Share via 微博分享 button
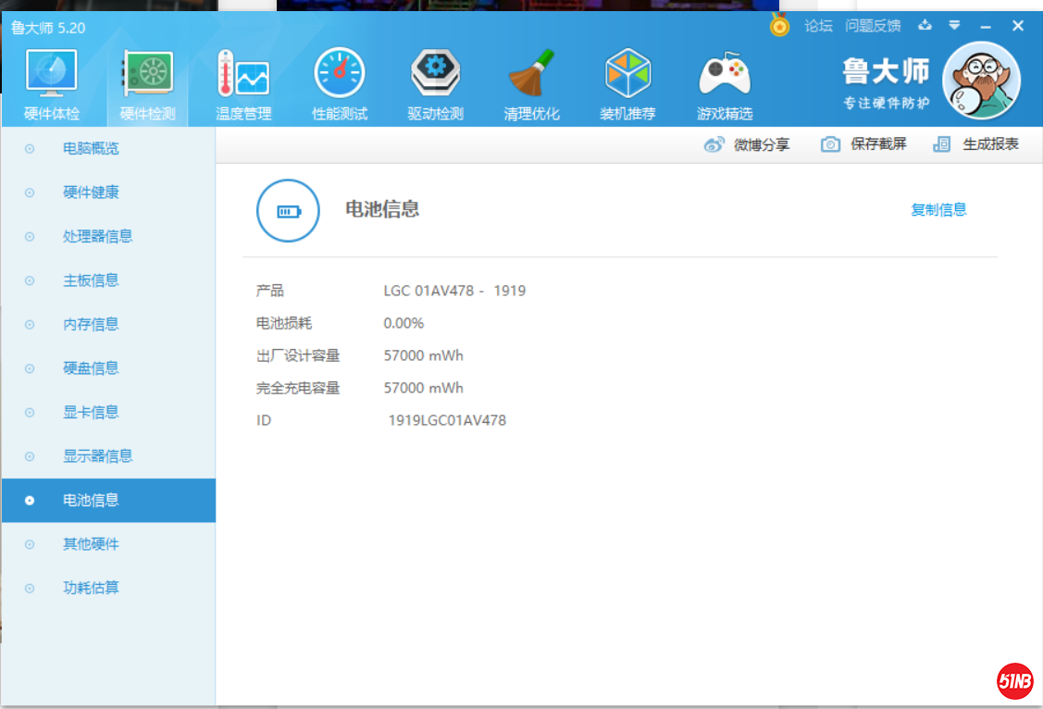The height and width of the screenshot is (709, 1043). pos(747,144)
